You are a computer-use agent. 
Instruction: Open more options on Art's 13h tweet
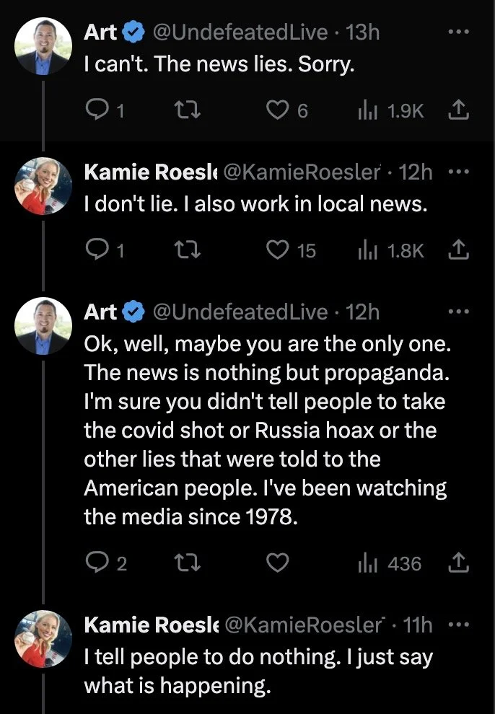[x=458, y=32]
